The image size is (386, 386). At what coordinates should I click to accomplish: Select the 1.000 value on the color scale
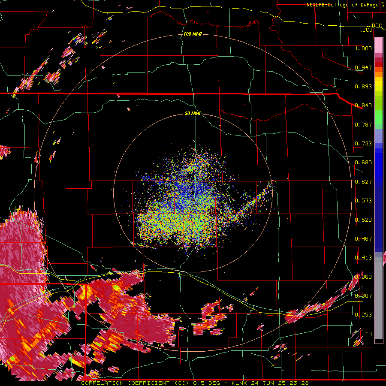(x=363, y=48)
